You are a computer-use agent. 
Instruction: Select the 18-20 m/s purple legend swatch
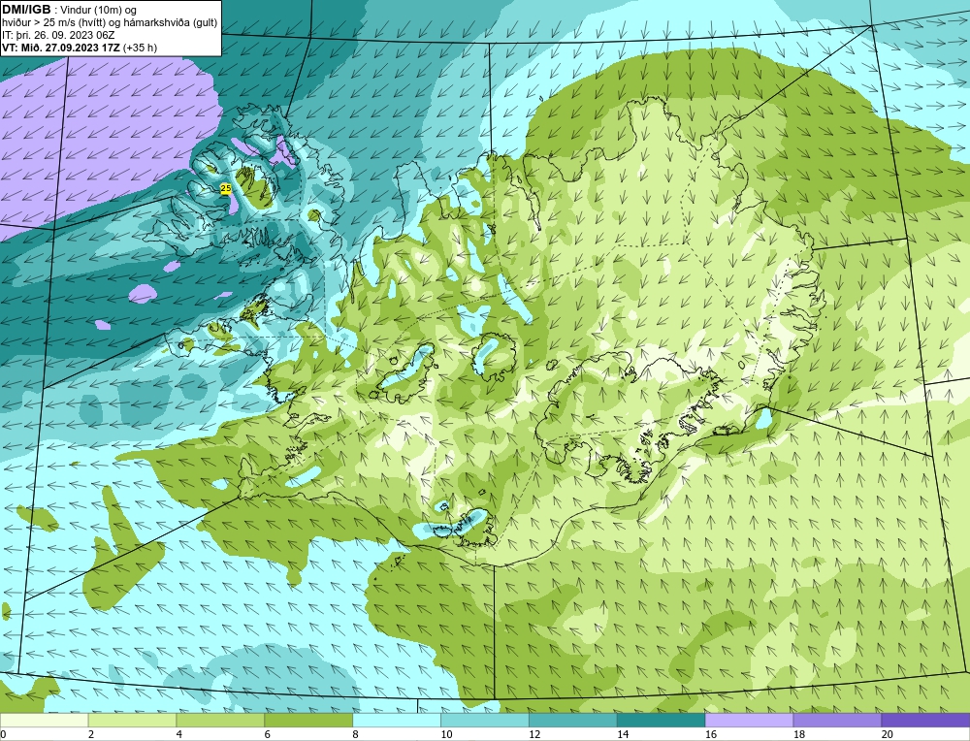tap(838, 720)
